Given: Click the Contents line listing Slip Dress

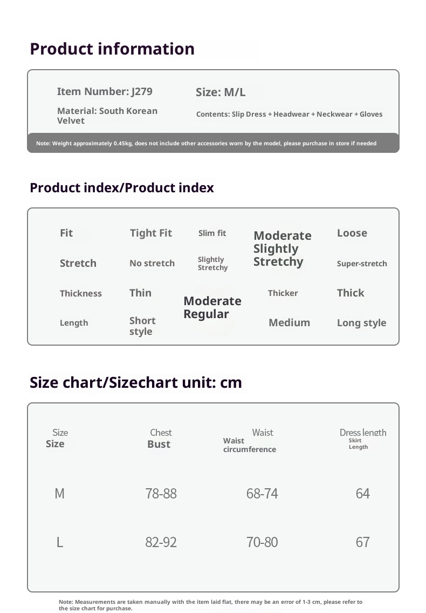Looking at the screenshot, I should pyautogui.click(x=289, y=114).
